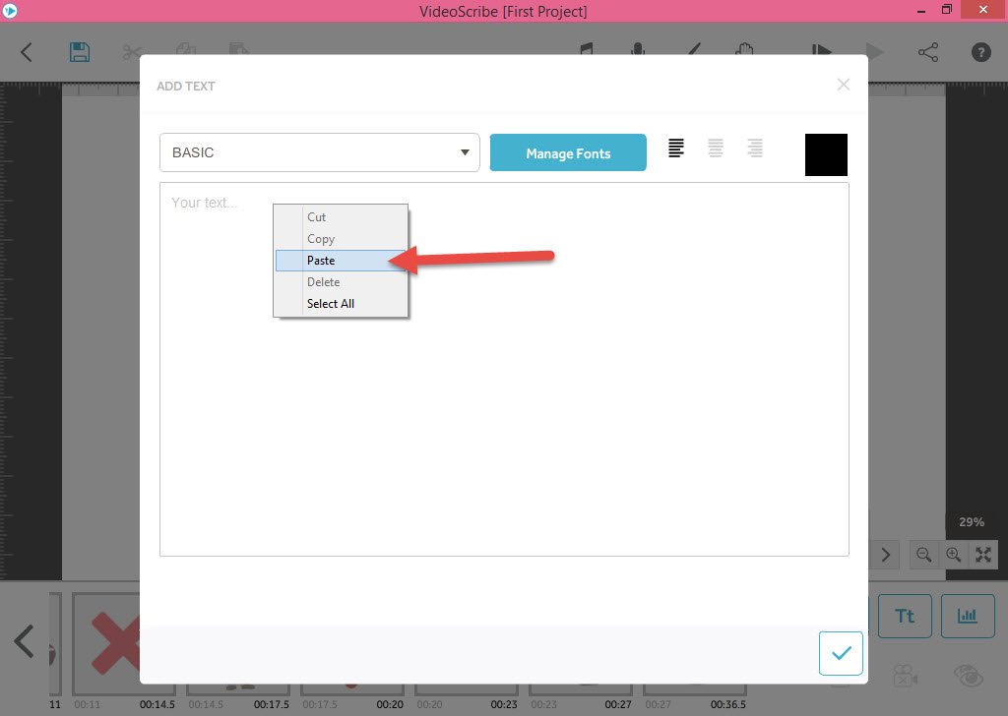The height and width of the screenshot is (716, 1008).
Task: Choose Paste from the context menu
Action: pos(341,261)
